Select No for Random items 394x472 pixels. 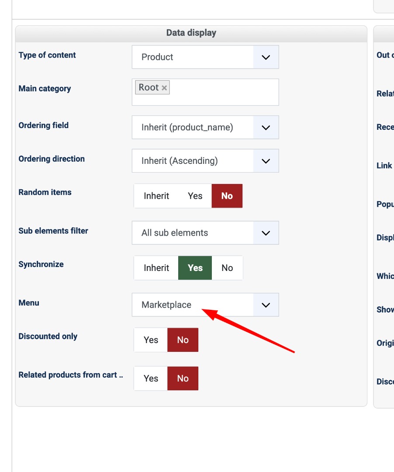point(227,196)
